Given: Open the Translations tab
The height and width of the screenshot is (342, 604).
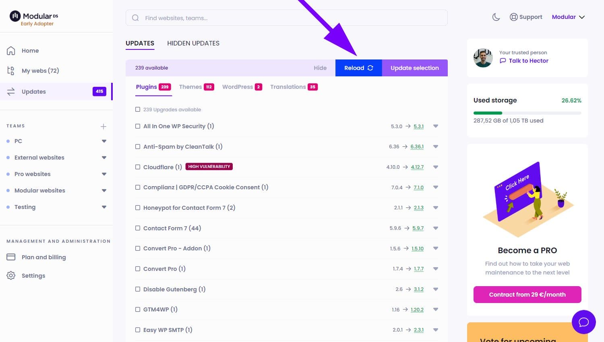Looking at the screenshot, I should click(x=294, y=87).
